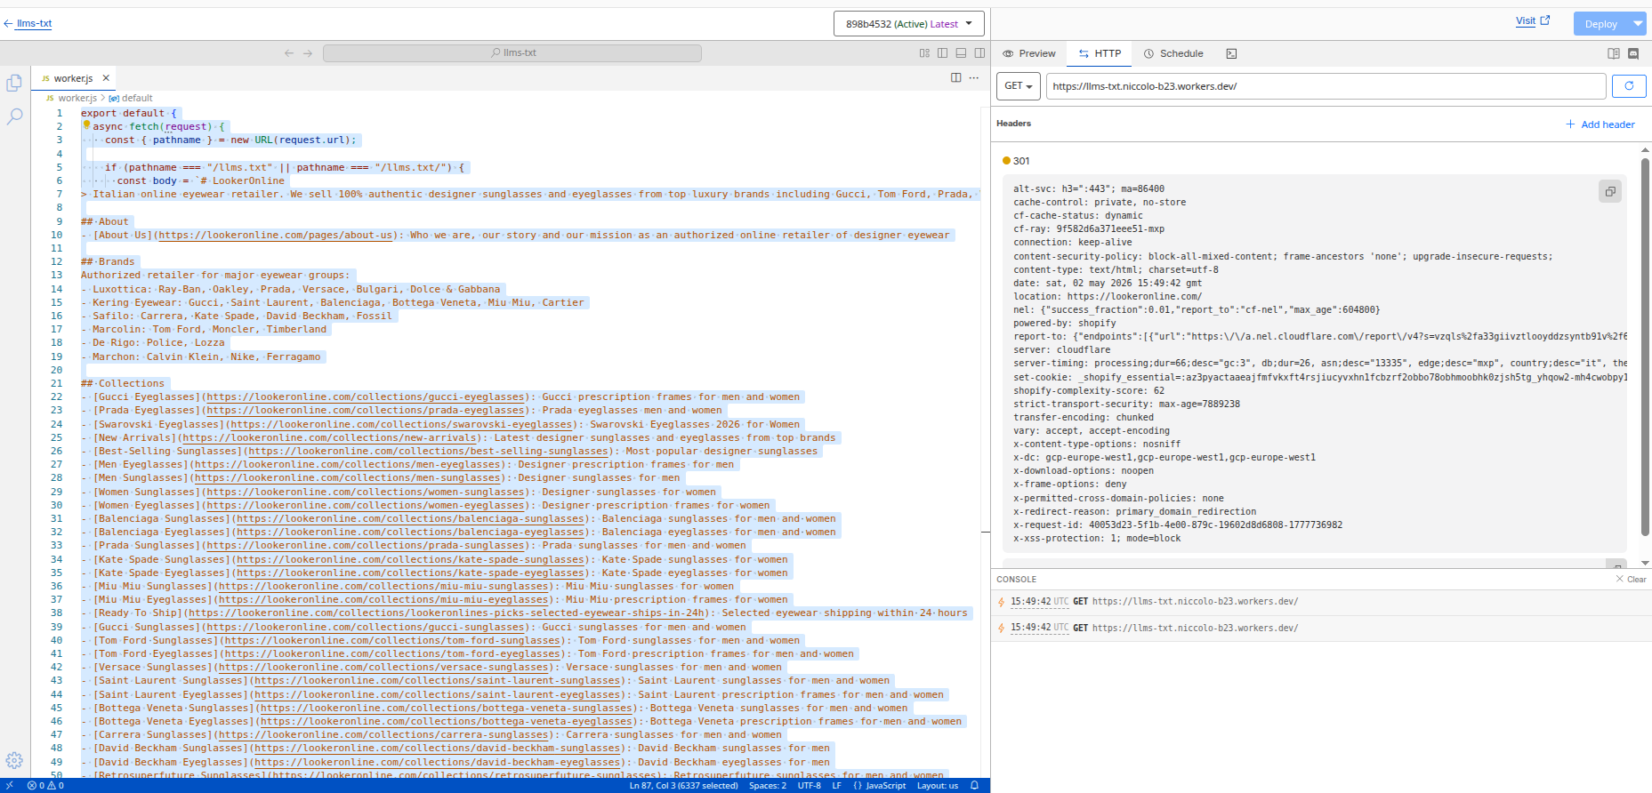This screenshot has width=1652, height=793.
Task: Click the Spaces: 2 indentation setting
Action: [x=767, y=786]
